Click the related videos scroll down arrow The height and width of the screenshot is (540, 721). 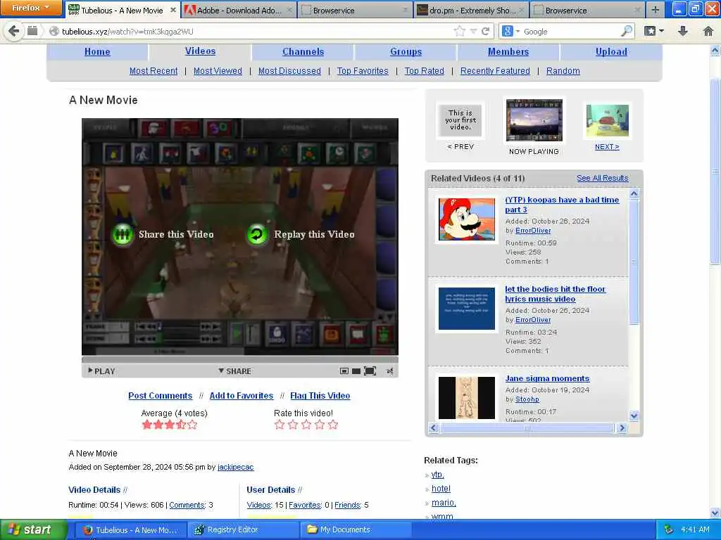[x=634, y=416]
